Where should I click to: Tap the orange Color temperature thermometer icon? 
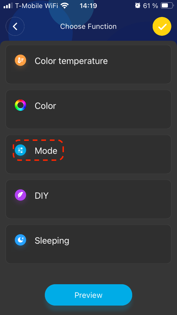[20, 60]
